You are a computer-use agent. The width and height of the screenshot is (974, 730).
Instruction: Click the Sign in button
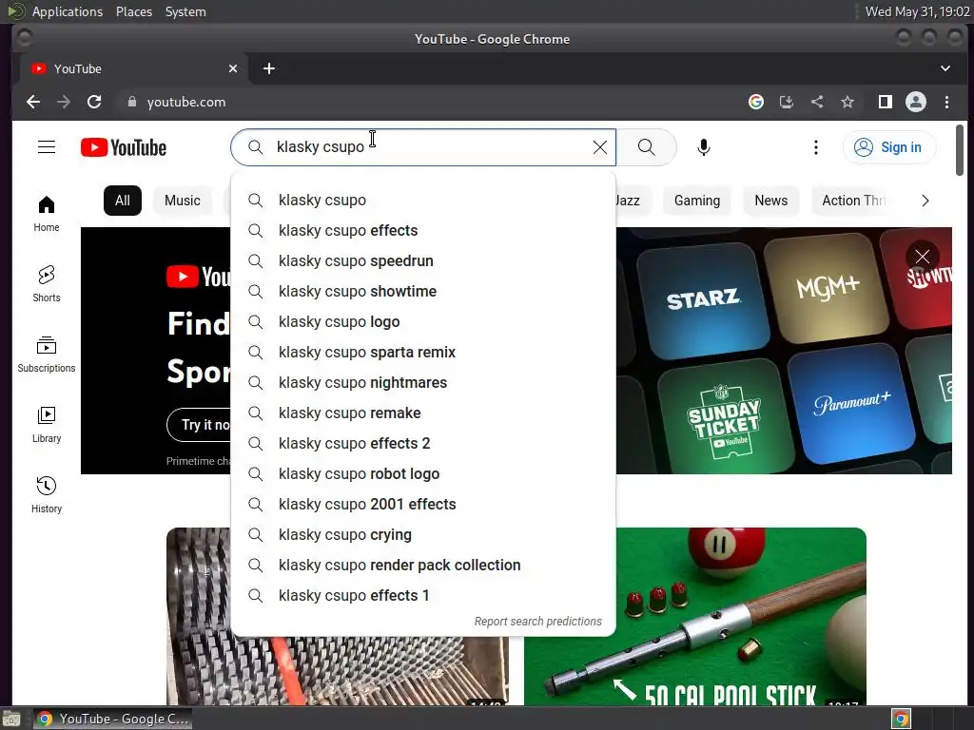click(889, 147)
